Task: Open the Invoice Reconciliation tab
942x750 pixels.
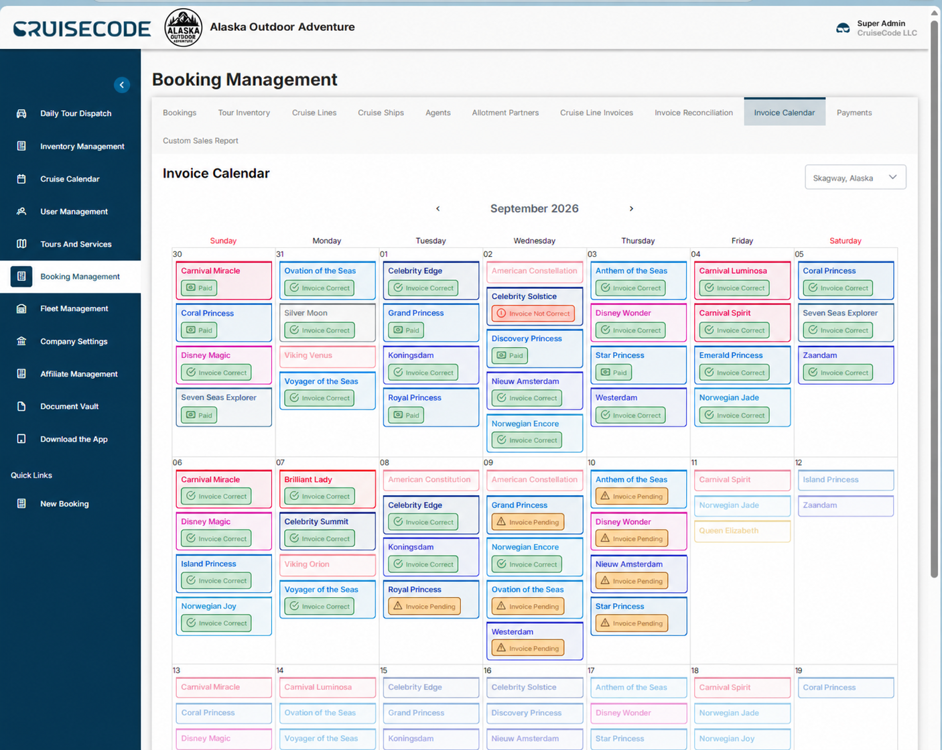Action: [x=693, y=113]
